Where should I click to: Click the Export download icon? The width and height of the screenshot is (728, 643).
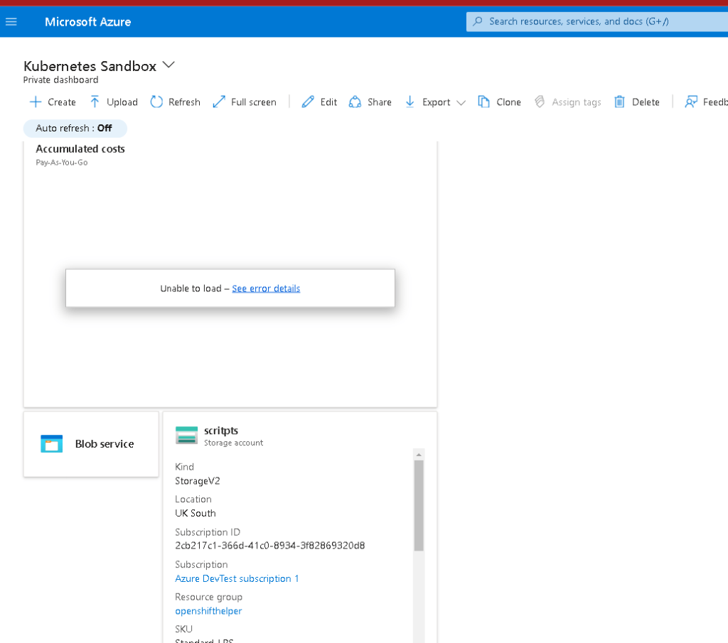(410, 102)
